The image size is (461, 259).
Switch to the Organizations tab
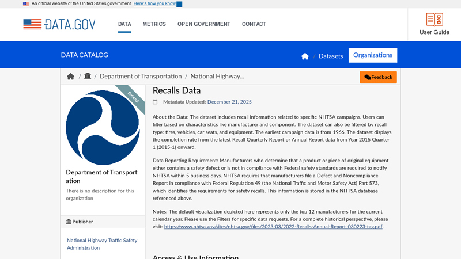coord(373,55)
